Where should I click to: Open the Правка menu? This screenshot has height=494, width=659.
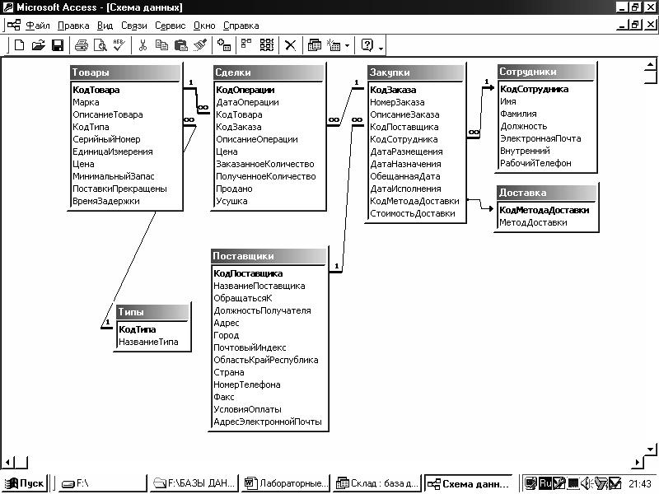coord(73,26)
